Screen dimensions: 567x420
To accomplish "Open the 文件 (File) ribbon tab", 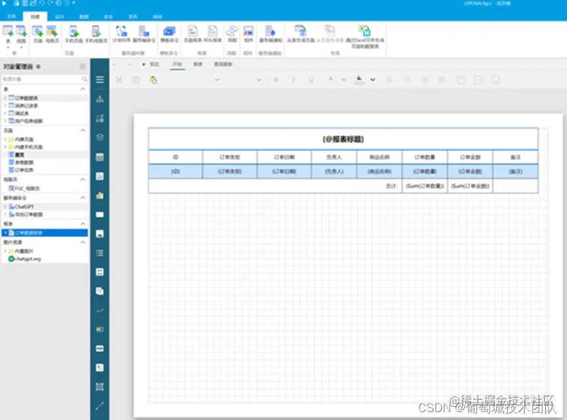I will coord(12,16).
